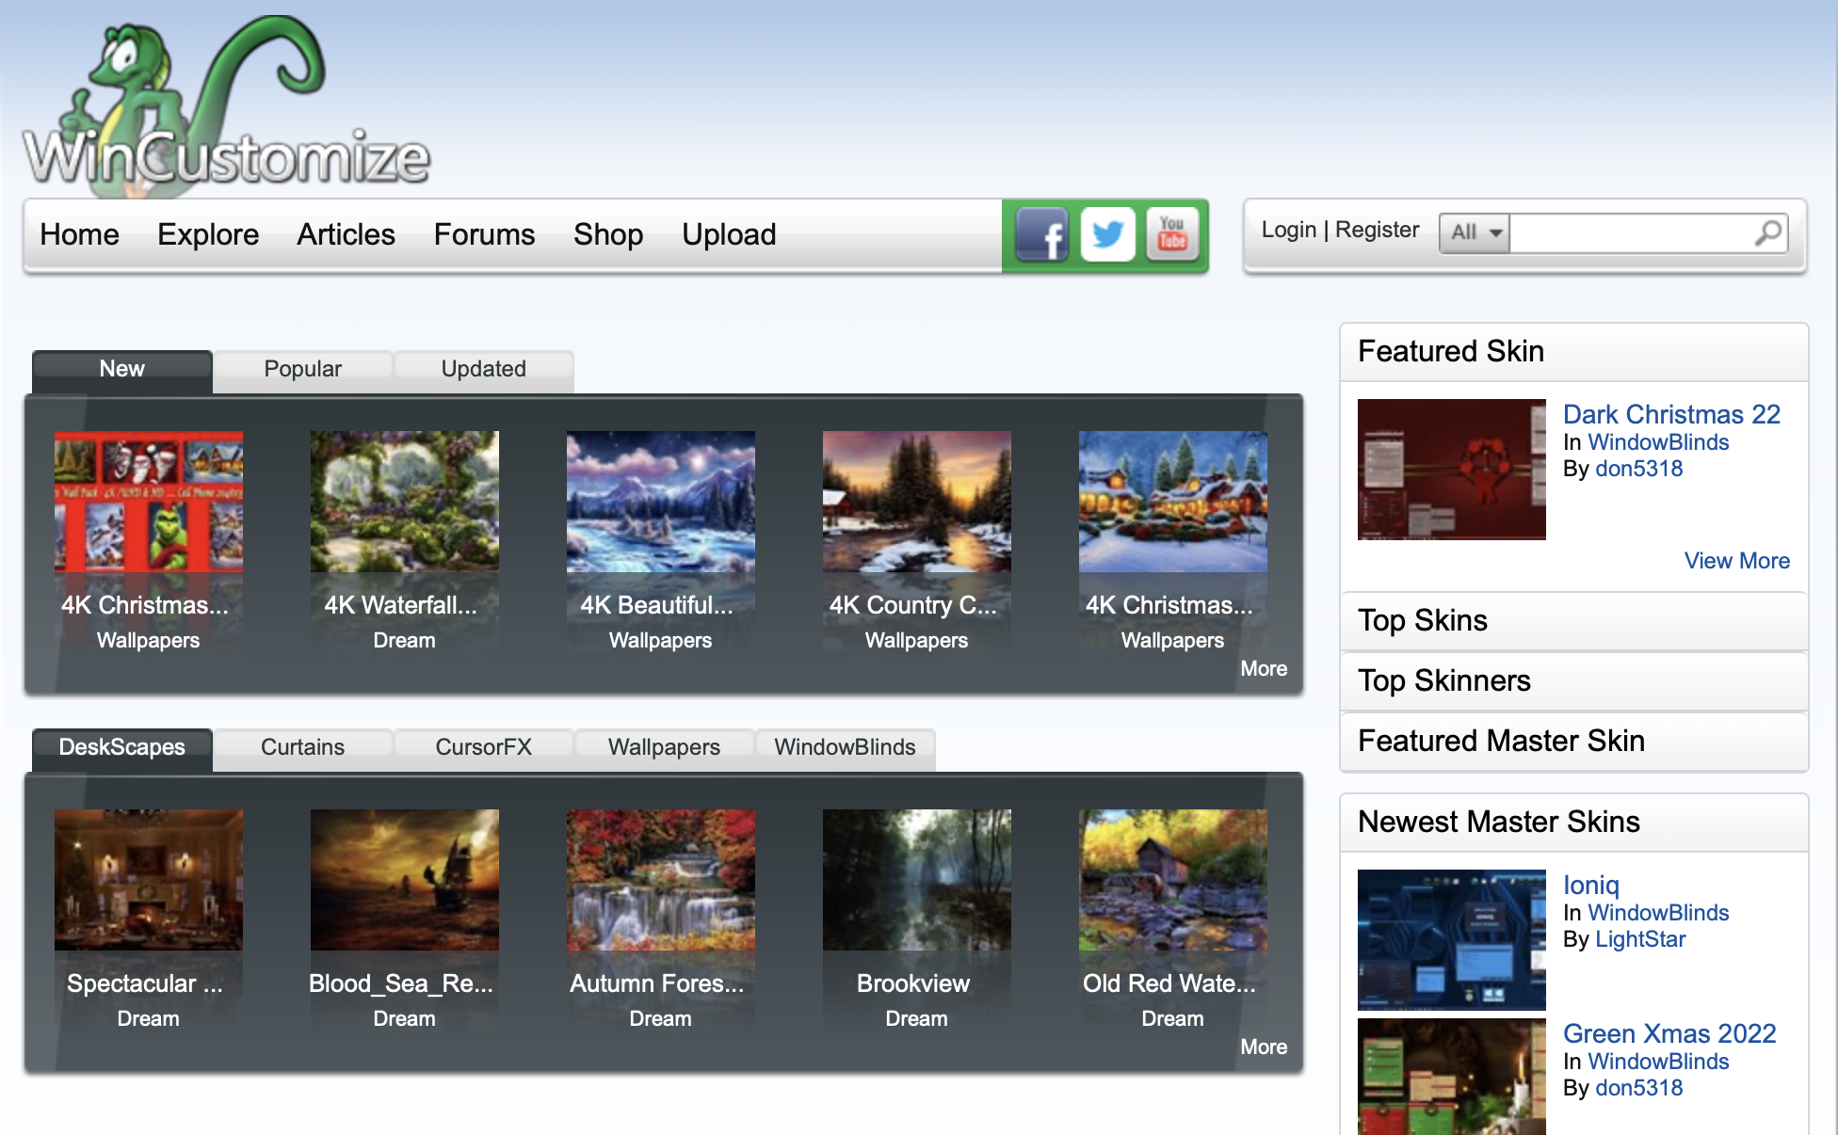The width and height of the screenshot is (1838, 1135).
Task: Click the Autumn Fores... title text
Action: (x=657, y=983)
